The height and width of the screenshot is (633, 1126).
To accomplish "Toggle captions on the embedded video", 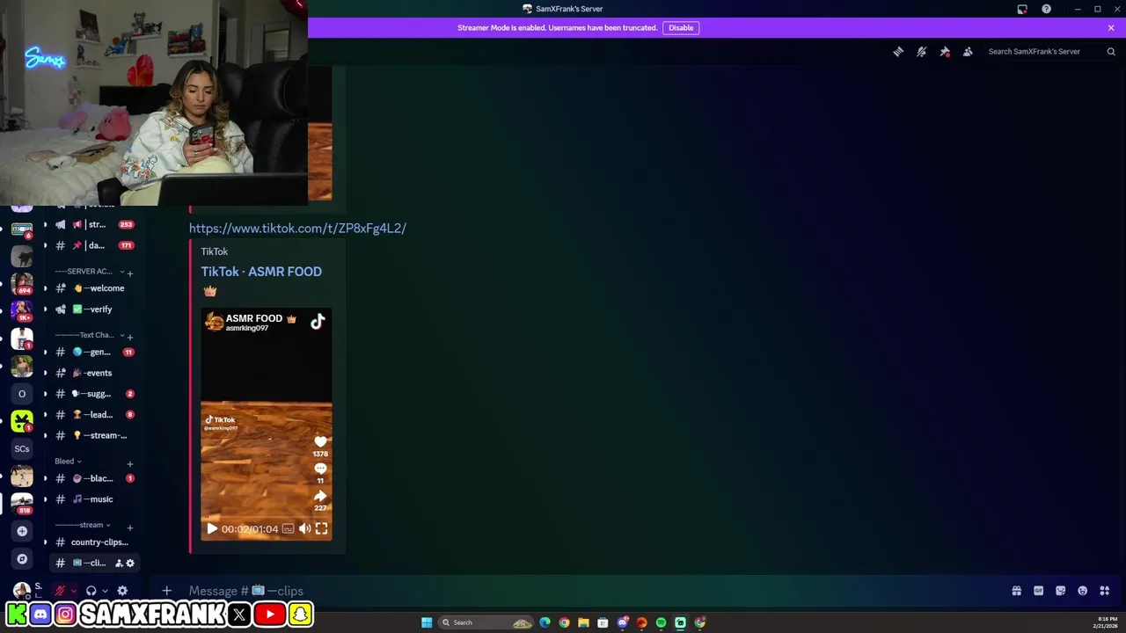I will click(x=288, y=528).
